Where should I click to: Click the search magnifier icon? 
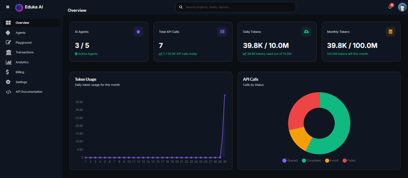181,7
